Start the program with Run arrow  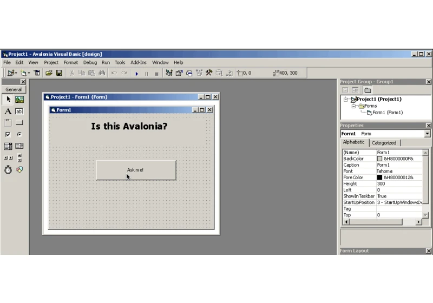136,74
